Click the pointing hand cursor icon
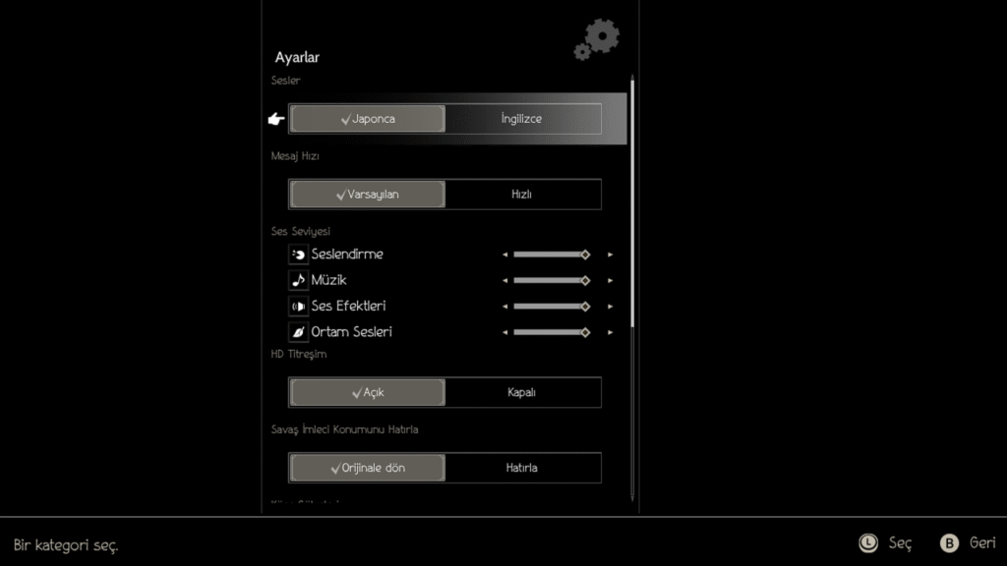The width and height of the screenshot is (1007, 566). pyautogui.click(x=276, y=119)
